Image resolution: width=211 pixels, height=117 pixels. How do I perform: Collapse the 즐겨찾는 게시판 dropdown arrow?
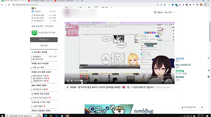coord(55,52)
